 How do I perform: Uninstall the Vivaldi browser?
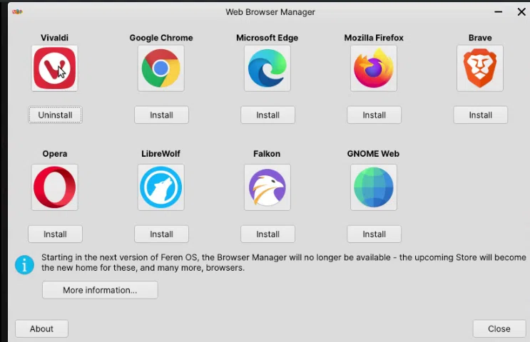click(55, 115)
